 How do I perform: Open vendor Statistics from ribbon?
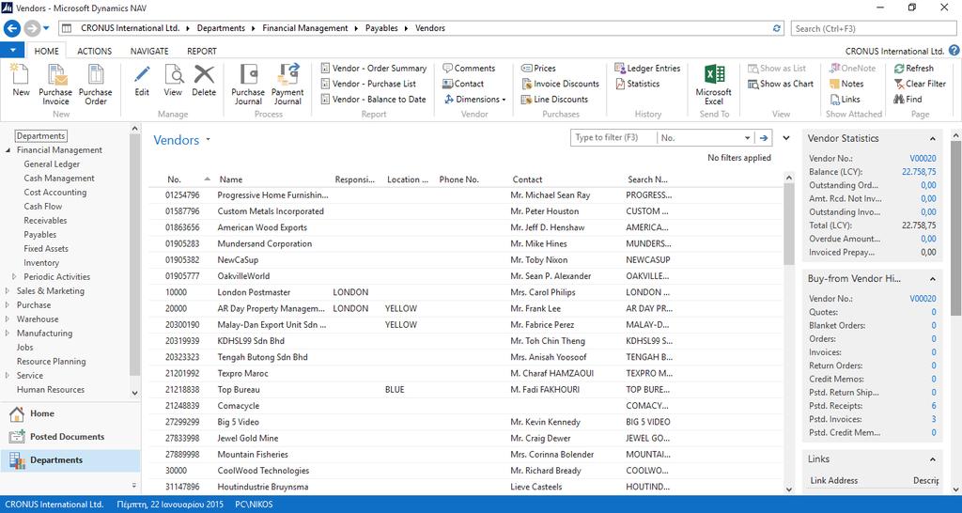click(x=637, y=84)
